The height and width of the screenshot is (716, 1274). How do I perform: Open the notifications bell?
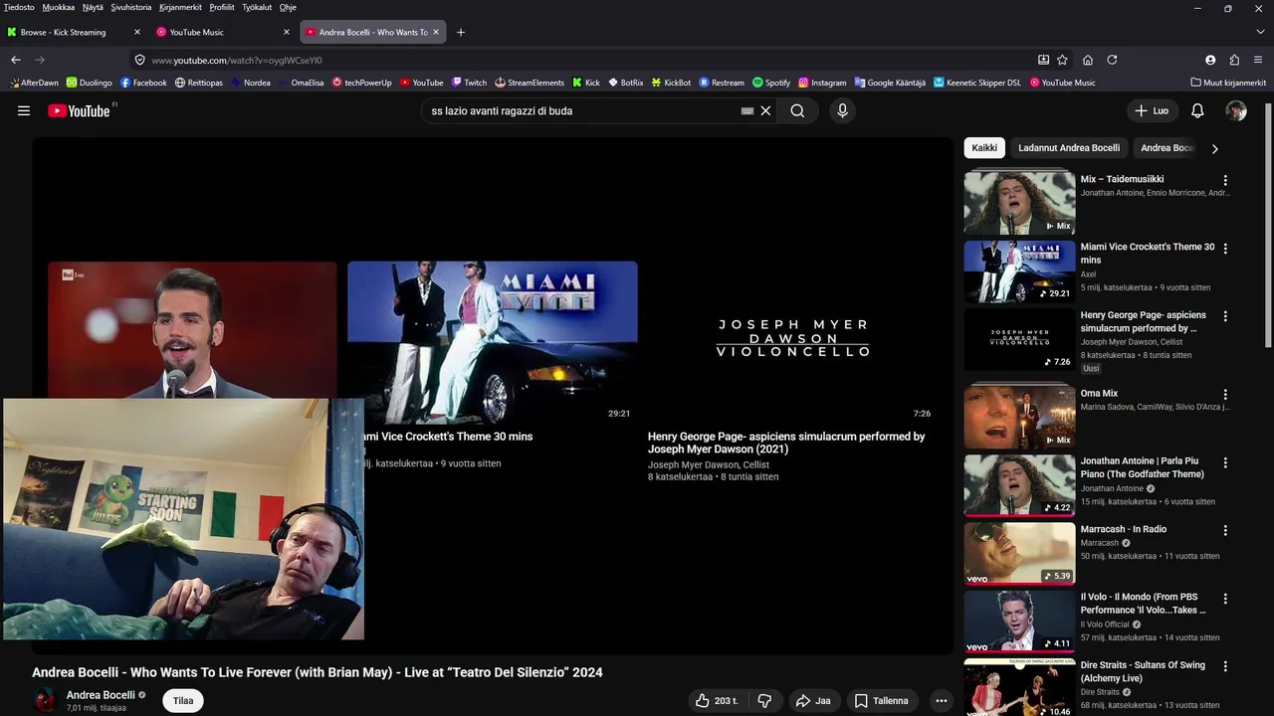pos(1197,110)
